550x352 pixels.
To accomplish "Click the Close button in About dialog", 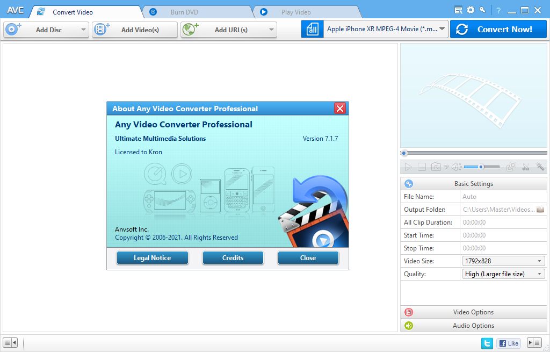I will (x=308, y=258).
